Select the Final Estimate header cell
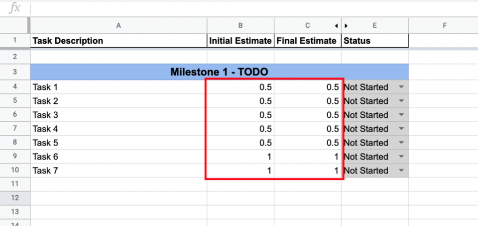Viewport: 478px width, 226px height. [x=308, y=41]
